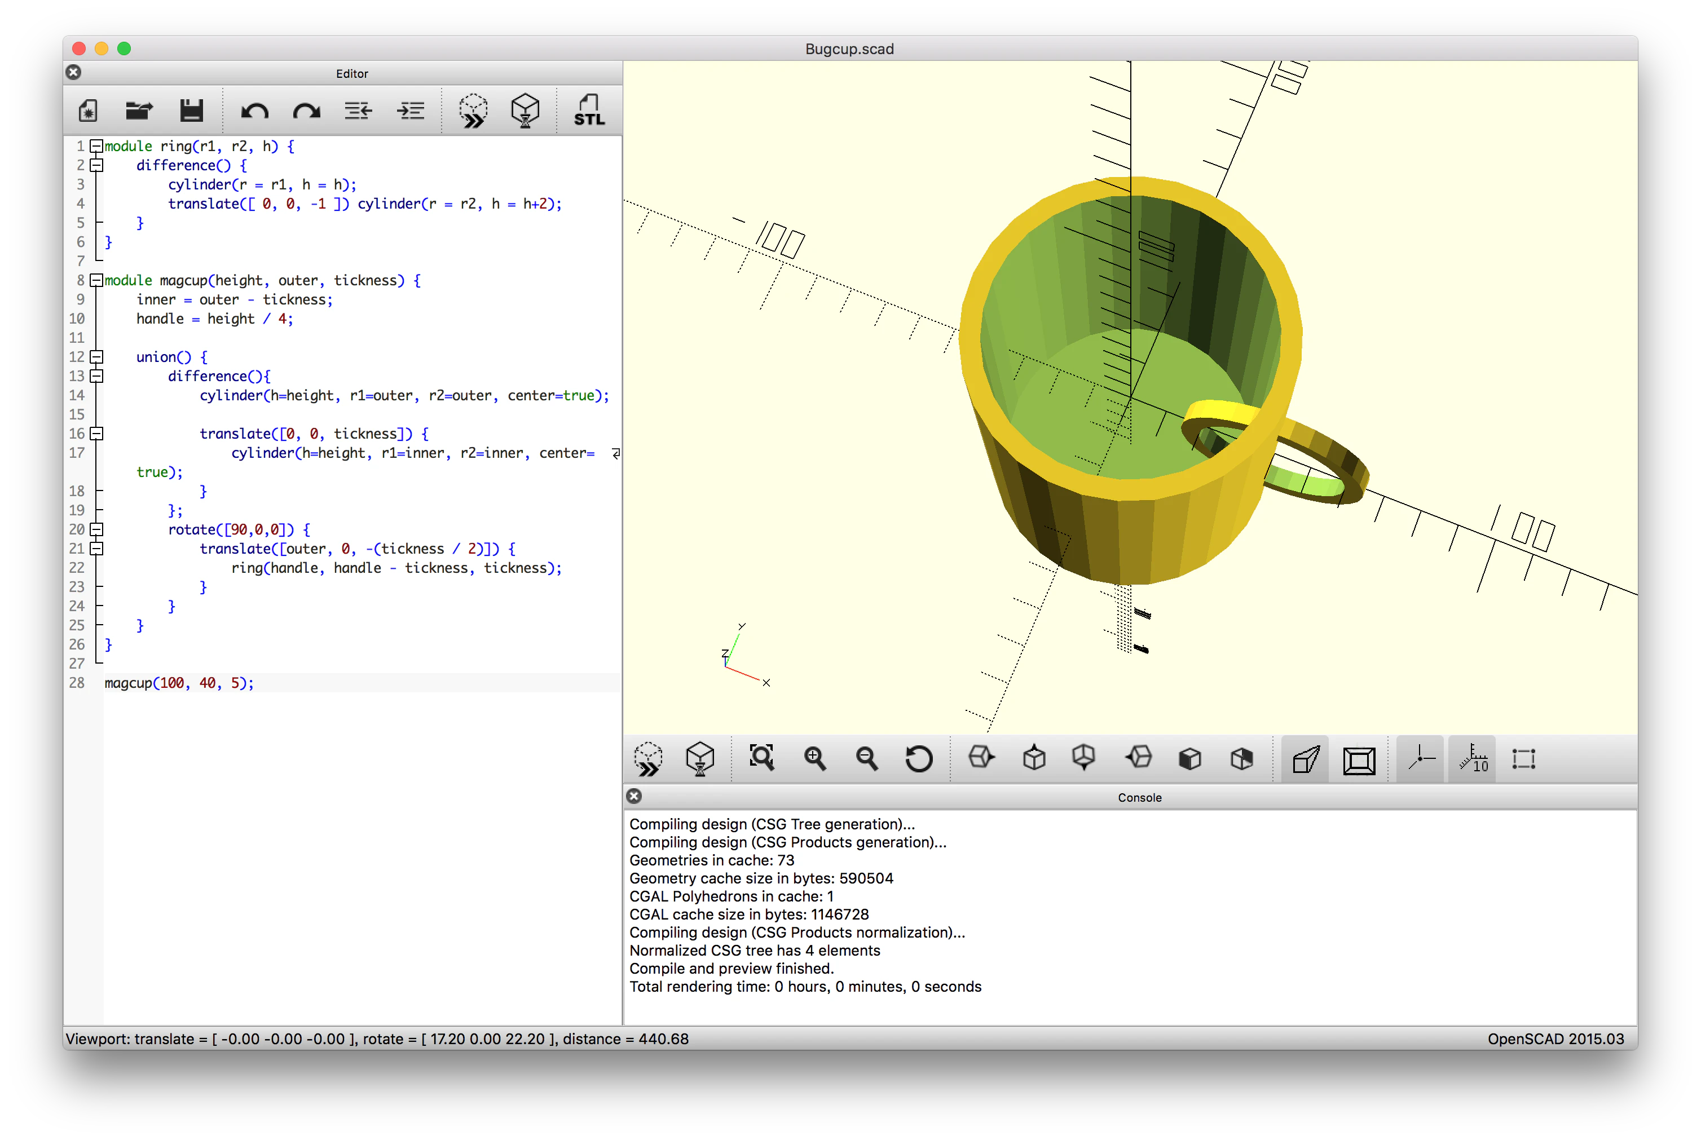Screen dimensions: 1701x1140
Task: Switch to the first orientation view cube
Action: click(x=981, y=758)
